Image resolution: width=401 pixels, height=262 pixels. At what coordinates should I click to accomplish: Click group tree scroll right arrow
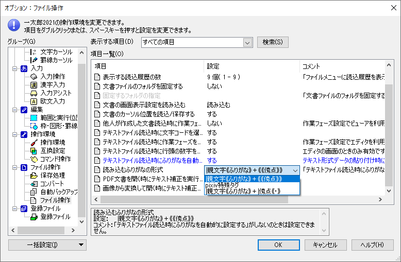tap(73, 230)
